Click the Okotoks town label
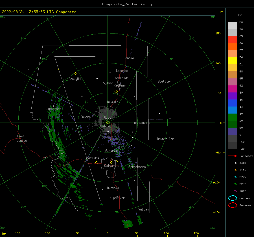254x237 pixels. click(x=113, y=188)
